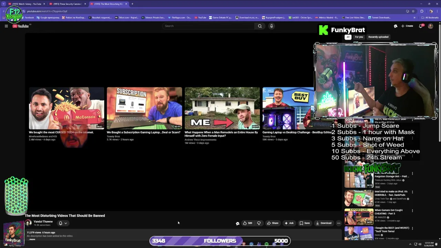Show hidden system tray icons
The height and width of the screenshot is (248, 441).
click(410, 244)
